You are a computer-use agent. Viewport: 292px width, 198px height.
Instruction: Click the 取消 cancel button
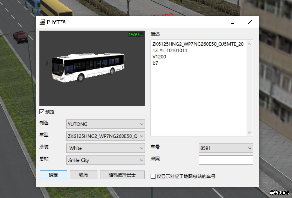83,175
